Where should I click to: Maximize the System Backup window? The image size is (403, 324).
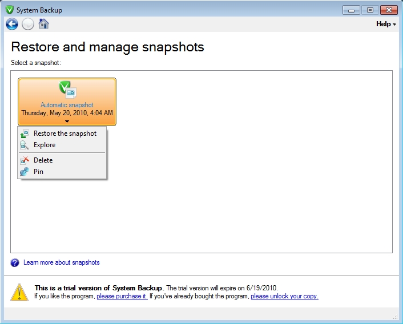coord(370,10)
